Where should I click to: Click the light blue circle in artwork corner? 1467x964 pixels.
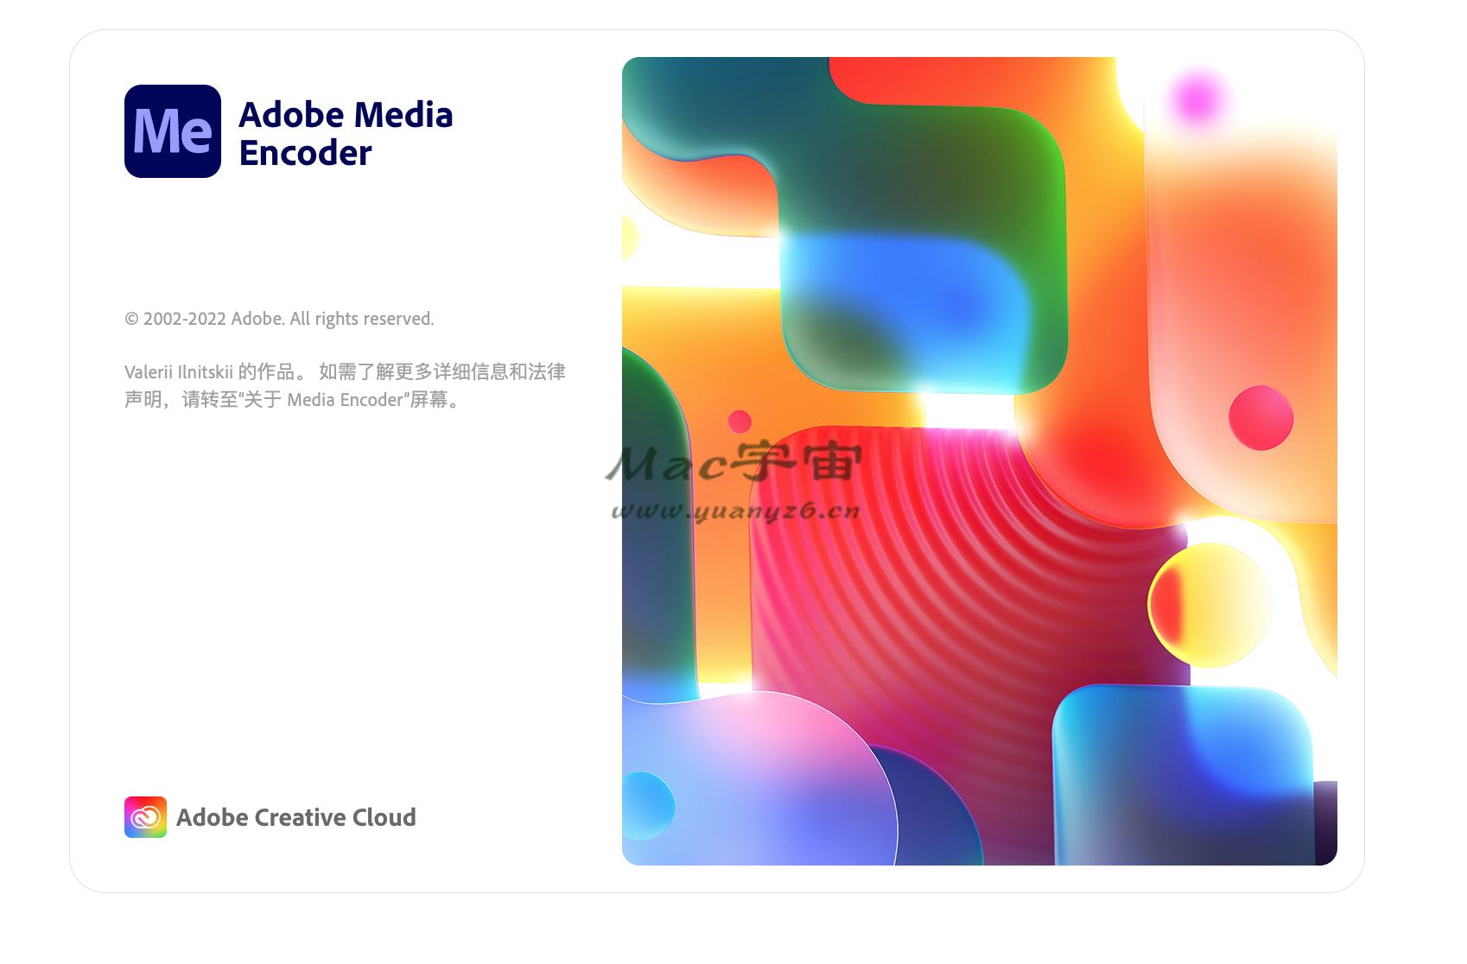point(645,805)
